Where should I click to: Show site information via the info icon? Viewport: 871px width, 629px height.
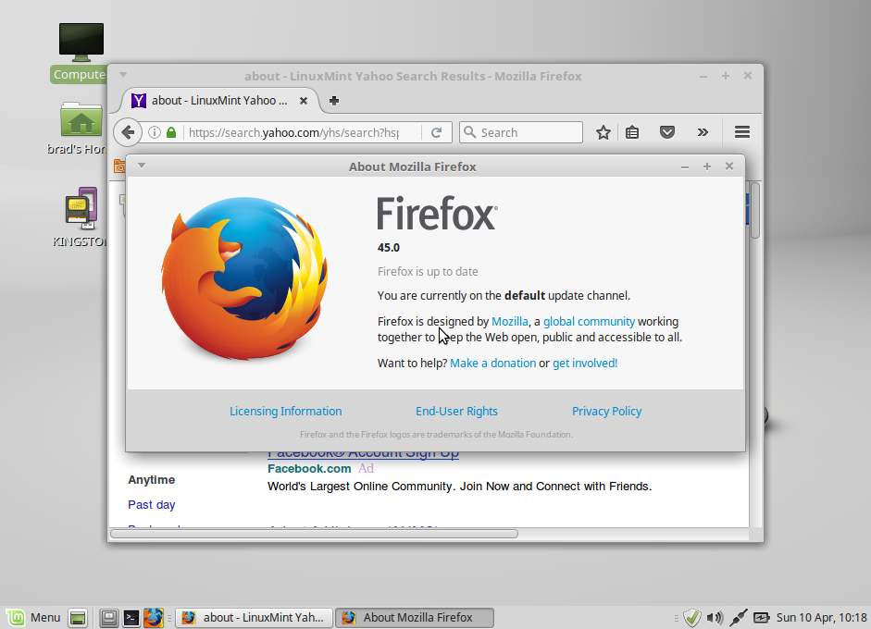tap(155, 132)
